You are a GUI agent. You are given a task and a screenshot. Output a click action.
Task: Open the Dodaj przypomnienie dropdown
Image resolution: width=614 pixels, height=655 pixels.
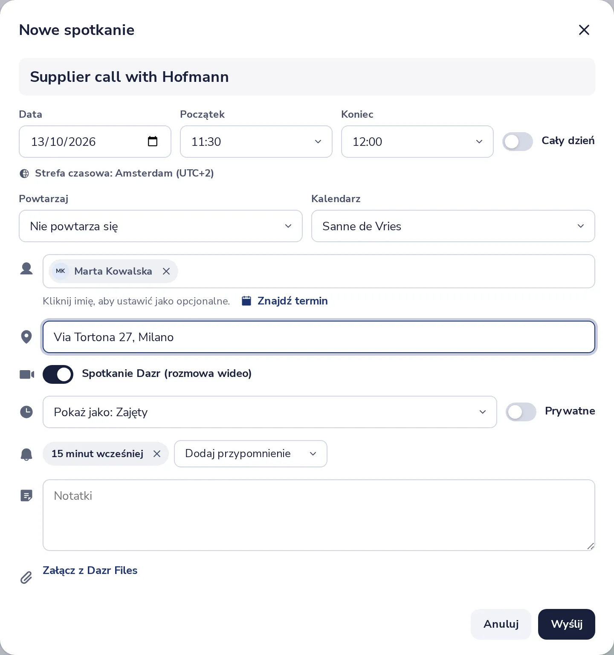pos(251,454)
